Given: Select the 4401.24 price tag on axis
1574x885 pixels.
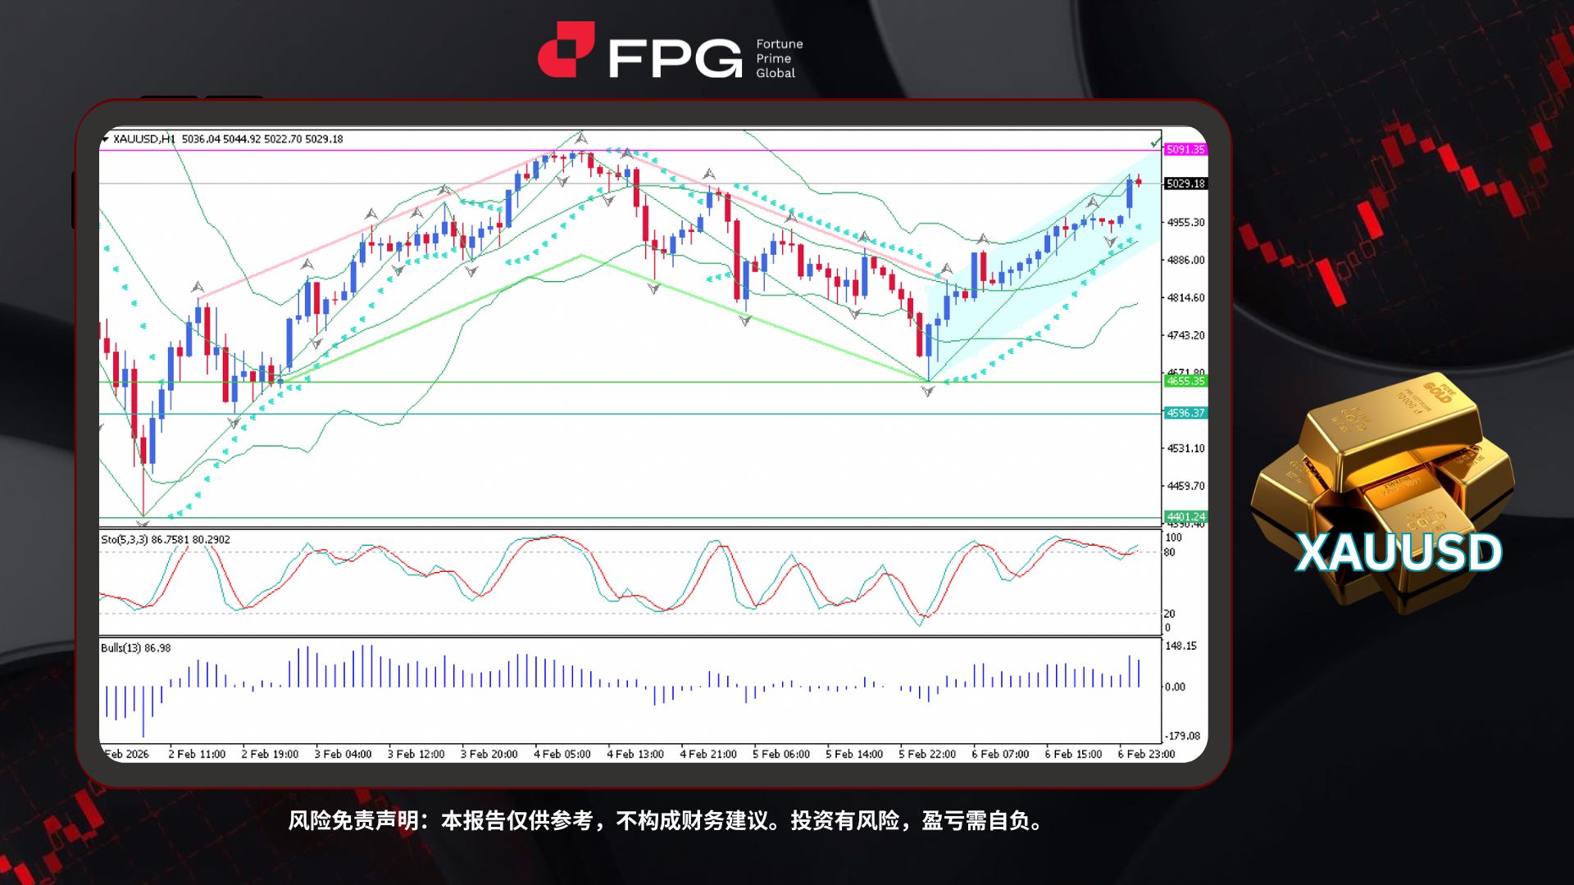Looking at the screenshot, I should pyautogui.click(x=1187, y=517).
